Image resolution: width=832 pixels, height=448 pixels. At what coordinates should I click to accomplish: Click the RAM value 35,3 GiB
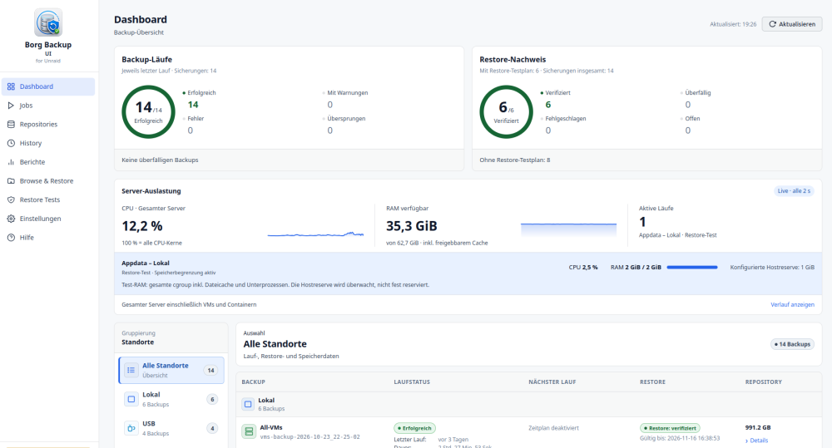(411, 226)
